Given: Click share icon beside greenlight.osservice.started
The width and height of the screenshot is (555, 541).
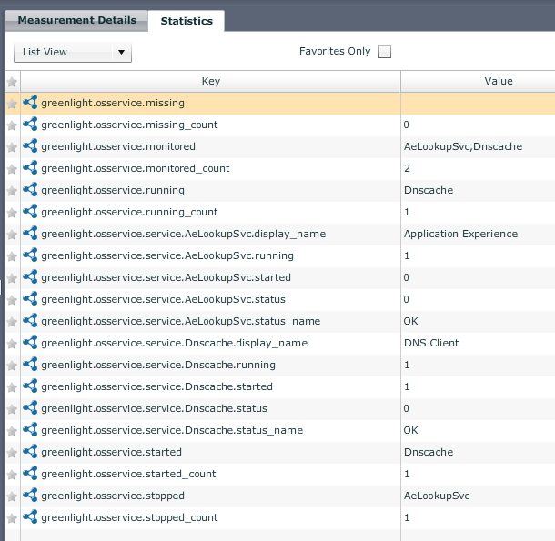Looking at the screenshot, I should (x=30, y=452).
